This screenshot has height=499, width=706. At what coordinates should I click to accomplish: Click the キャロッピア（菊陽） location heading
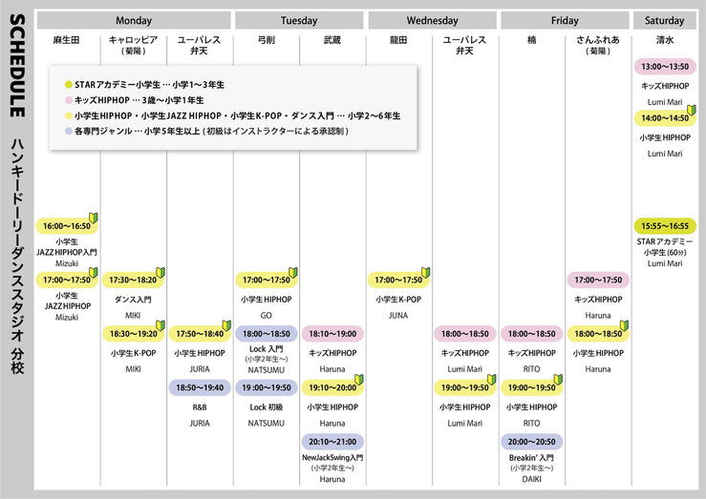(134, 46)
